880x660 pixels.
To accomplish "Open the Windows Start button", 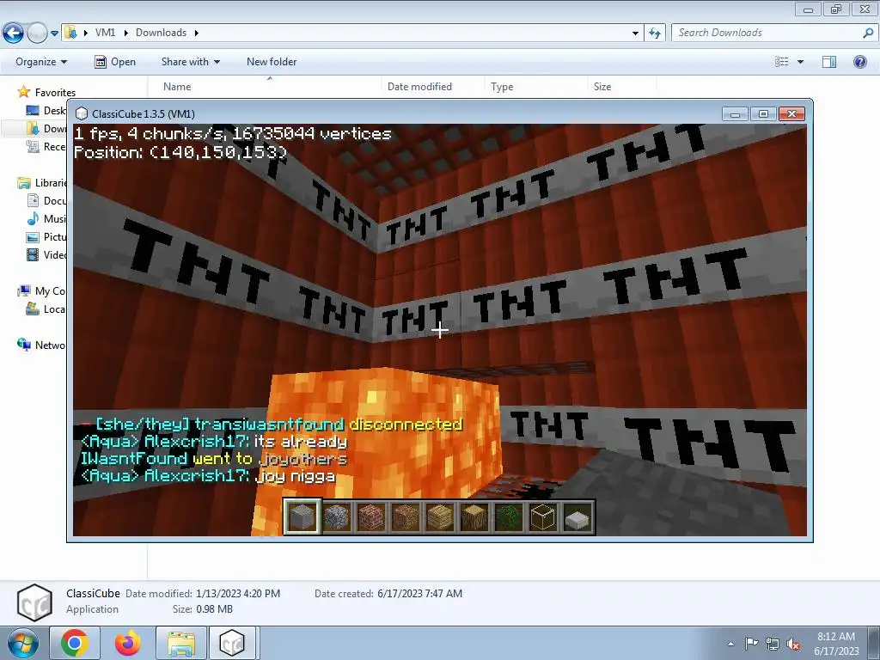I will tap(21, 643).
